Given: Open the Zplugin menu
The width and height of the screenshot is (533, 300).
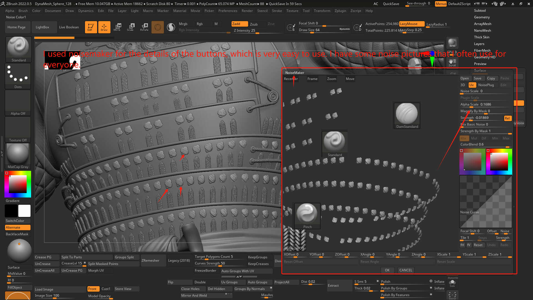Looking at the screenshot, I should pyautogui.click(x=340, y=11).
